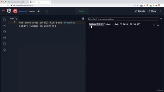The image size is (164, 92).
Task: Click the Upgrade button
Action: (140, 11)
